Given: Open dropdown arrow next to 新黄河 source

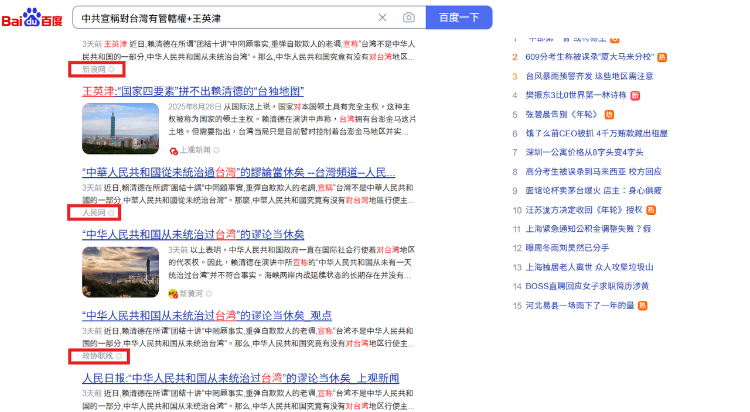Looking at the screenshot, I should [x=209, y=294].
